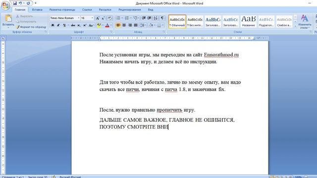
Task: Click red font color swatch button
Action: [107, 25]
